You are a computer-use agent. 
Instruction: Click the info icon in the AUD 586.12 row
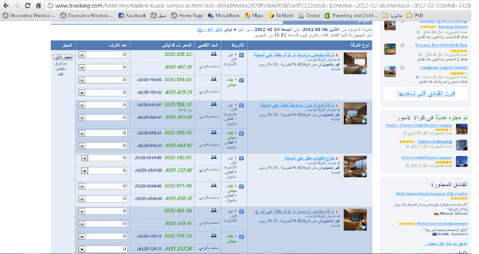(241, 105)
